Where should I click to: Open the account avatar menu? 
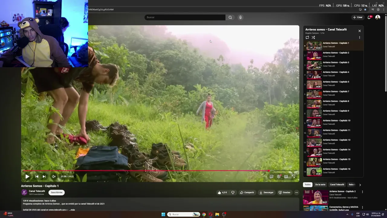pos(378,17)
